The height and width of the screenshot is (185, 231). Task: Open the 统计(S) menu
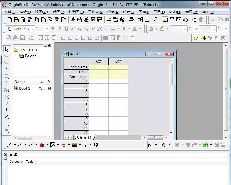pyautogui.click(x=129, y=12)
